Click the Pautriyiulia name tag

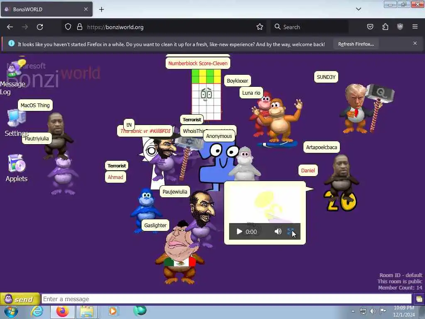coord(37,139)
